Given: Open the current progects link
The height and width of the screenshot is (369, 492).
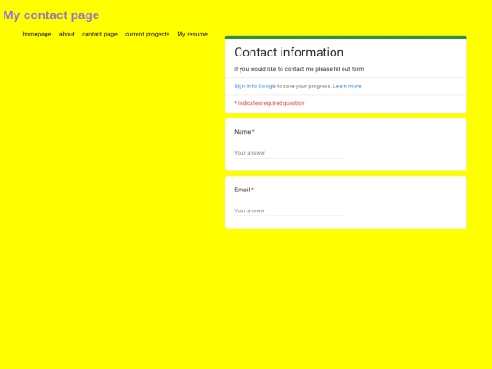Looking at the screenshot, I should coord(148,34).
